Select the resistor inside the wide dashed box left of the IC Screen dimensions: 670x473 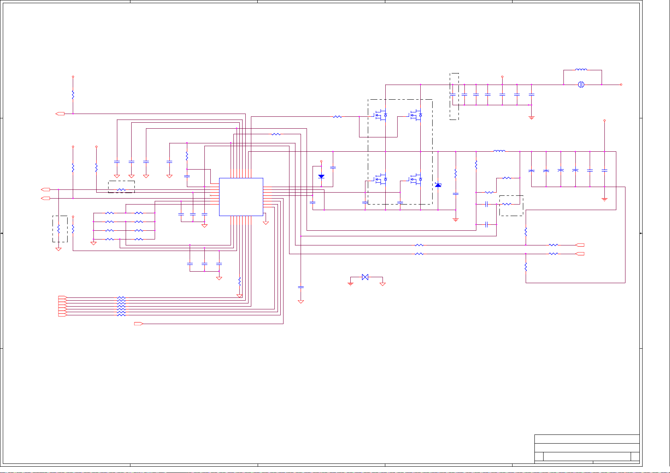(x=122, y=190)
